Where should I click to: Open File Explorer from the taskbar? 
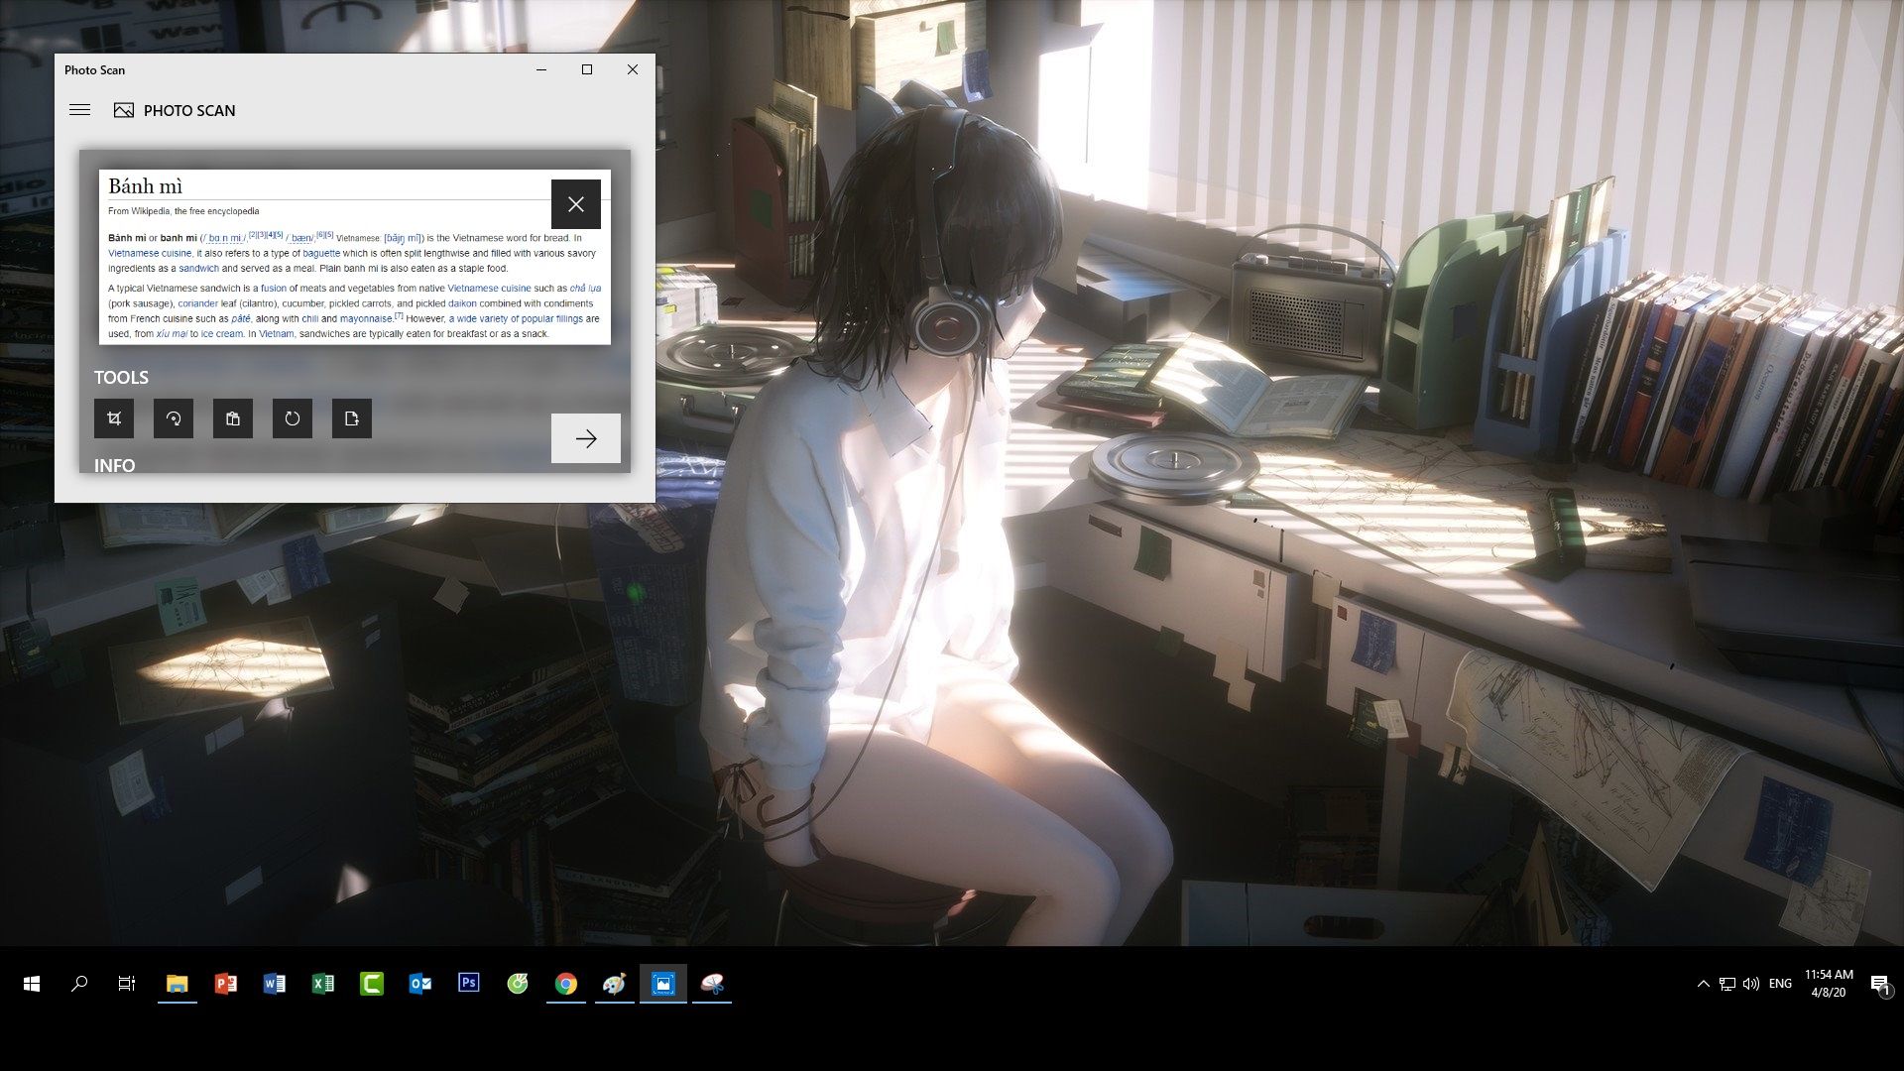point(177,984)
